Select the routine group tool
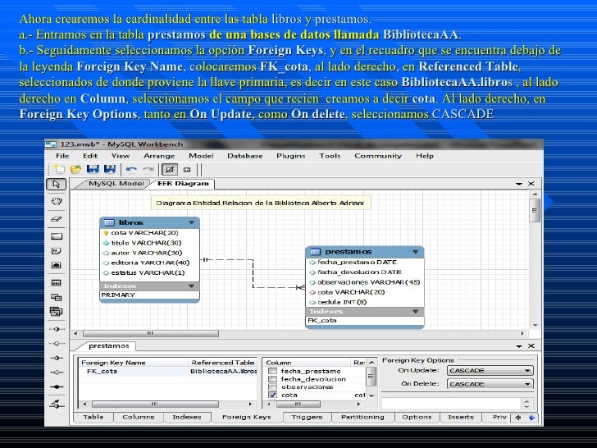597x448 pixels. (x=57, y=312)
